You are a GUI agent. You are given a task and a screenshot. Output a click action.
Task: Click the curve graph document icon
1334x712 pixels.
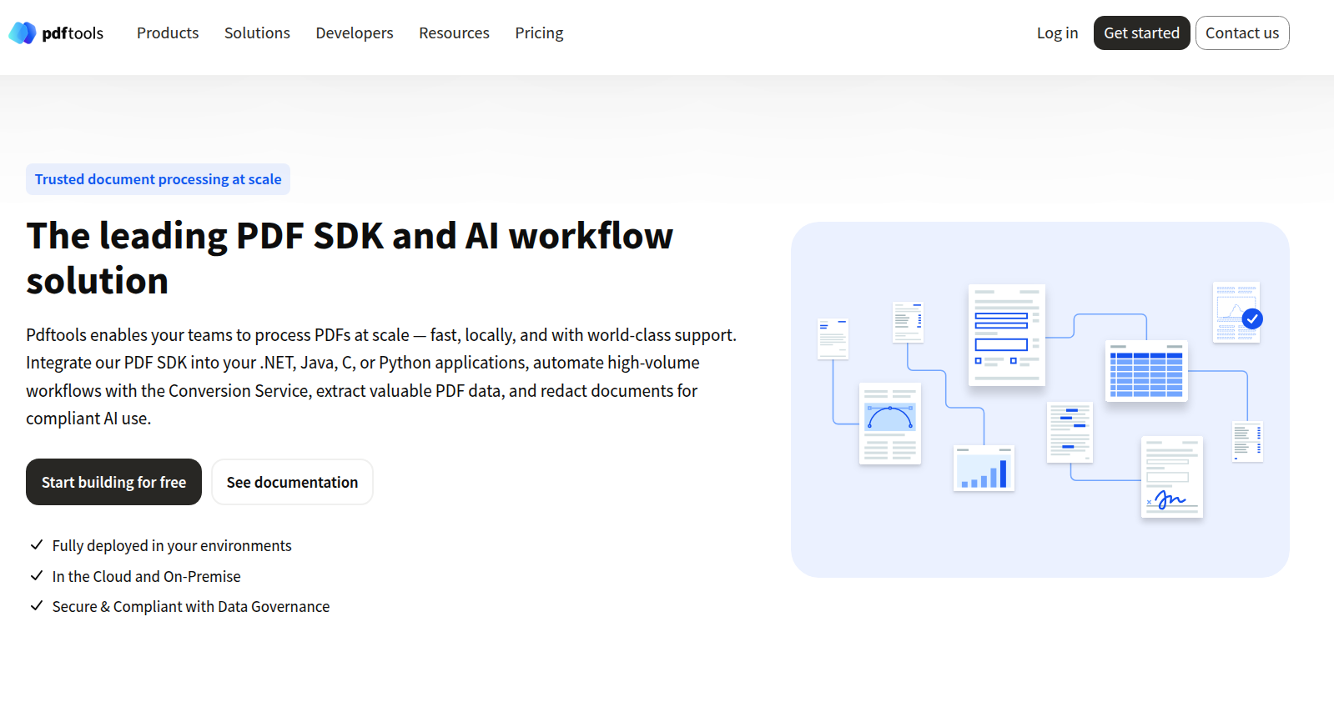(890, 424)
